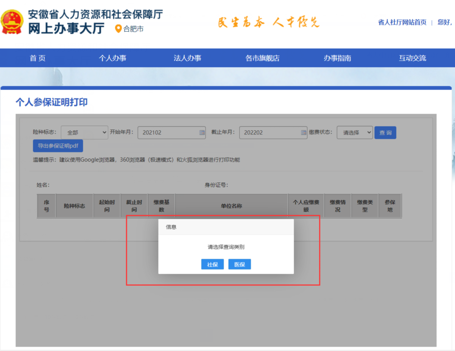Click the national emblem logo
Screen dimensions: 455x351
pyautogui.click(x=12, y=22)
